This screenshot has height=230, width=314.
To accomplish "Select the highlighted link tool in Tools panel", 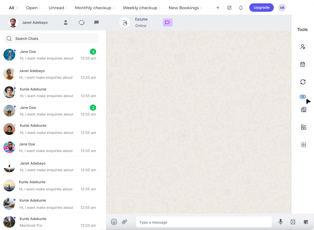I will (303, 97).
